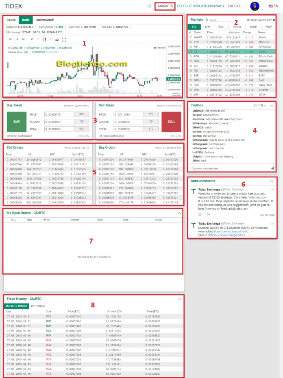Collapse the My Open Orders panel
The height and width of the screenshot is (378, 283).
[179, 213]
